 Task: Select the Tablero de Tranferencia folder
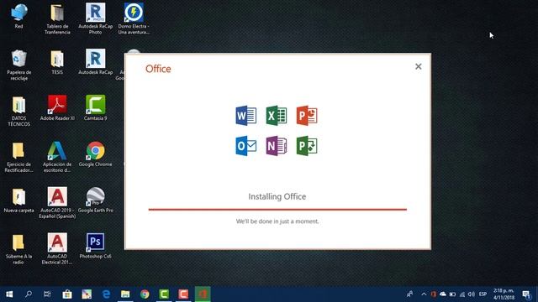point(57,18)
